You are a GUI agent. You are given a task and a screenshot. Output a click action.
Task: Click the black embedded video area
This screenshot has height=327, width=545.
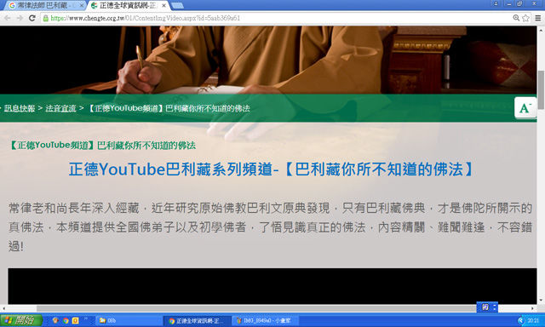[272, 286]
